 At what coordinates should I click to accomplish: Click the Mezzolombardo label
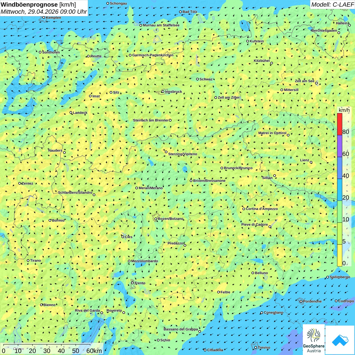145,261
